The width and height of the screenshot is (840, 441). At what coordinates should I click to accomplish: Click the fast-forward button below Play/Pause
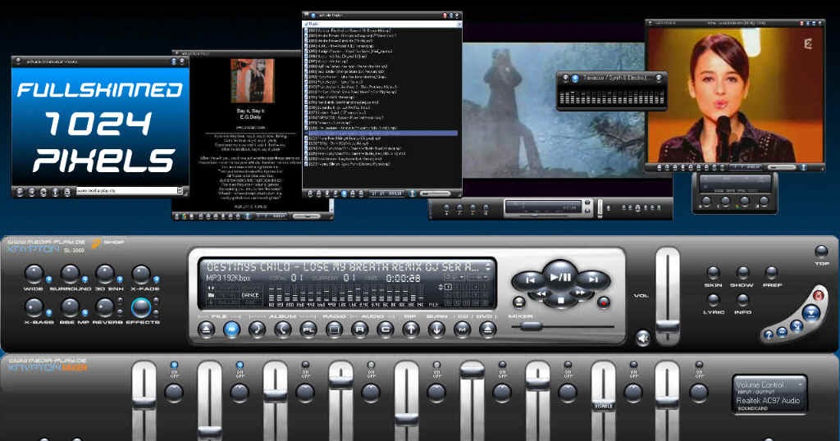(580, 293)
